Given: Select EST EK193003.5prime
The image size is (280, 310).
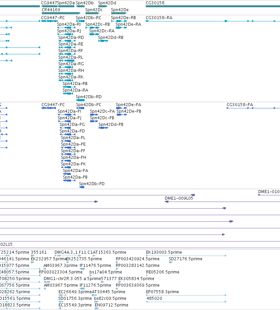Looking at the screenshot, I should pyautogui.click(x=164, y=252).
